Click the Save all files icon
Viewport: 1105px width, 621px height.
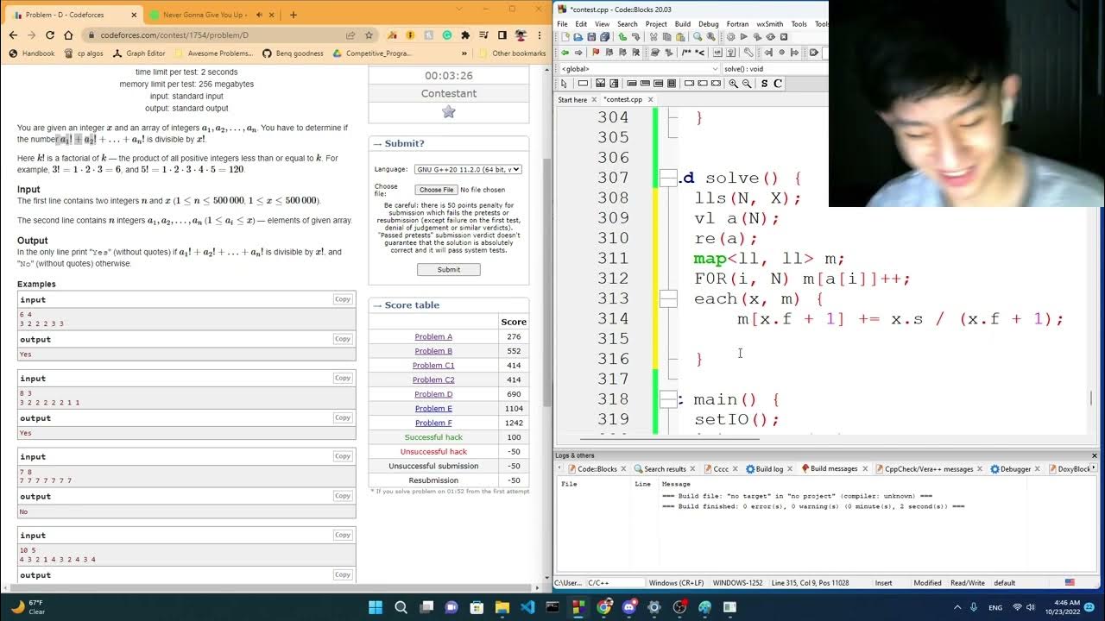[x=604, y=37]
